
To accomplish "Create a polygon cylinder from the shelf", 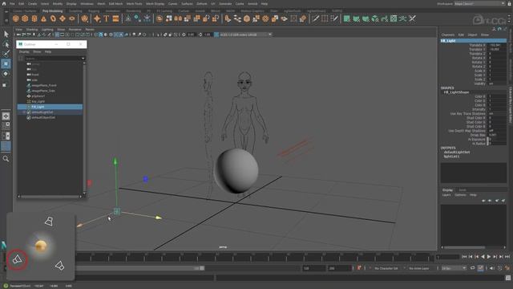I will pyautogui.click(x=34, y=18).
